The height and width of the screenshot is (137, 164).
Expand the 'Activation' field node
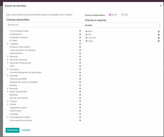point(8,69)
